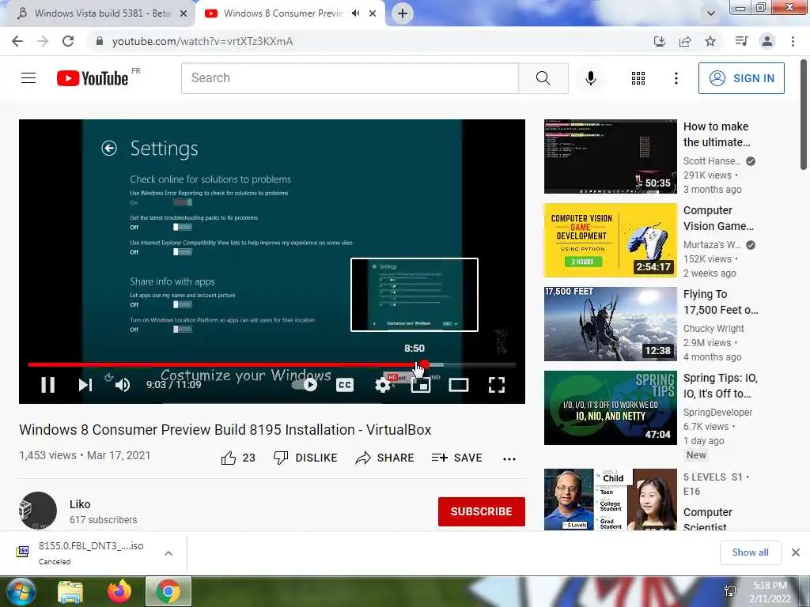The height and width of the screenshot is (607, 810).
Task: Close the Windows Vista build 5381 tab
Action: click(184, 13)
